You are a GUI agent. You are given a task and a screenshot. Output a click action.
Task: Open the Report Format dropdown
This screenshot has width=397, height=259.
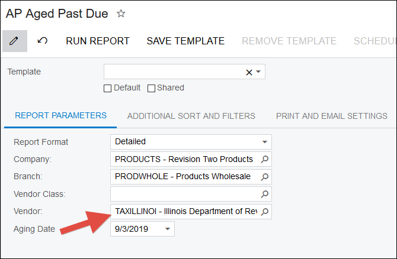264,142
